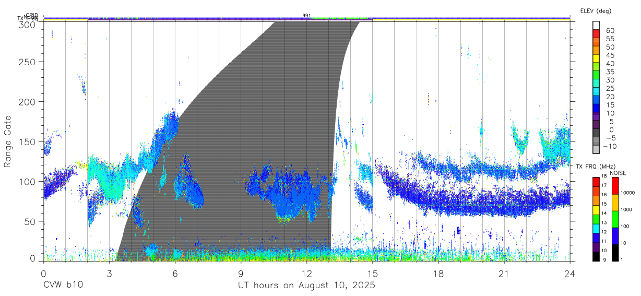Click the 12 tick on UT hours axis
The width and height of the screenshot is (641, 296).
(x=306, y=273)
